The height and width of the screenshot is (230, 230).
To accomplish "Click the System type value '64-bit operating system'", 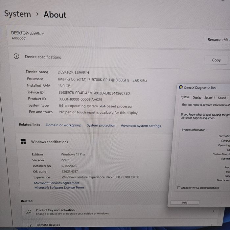I will click(x=79, y=106).
